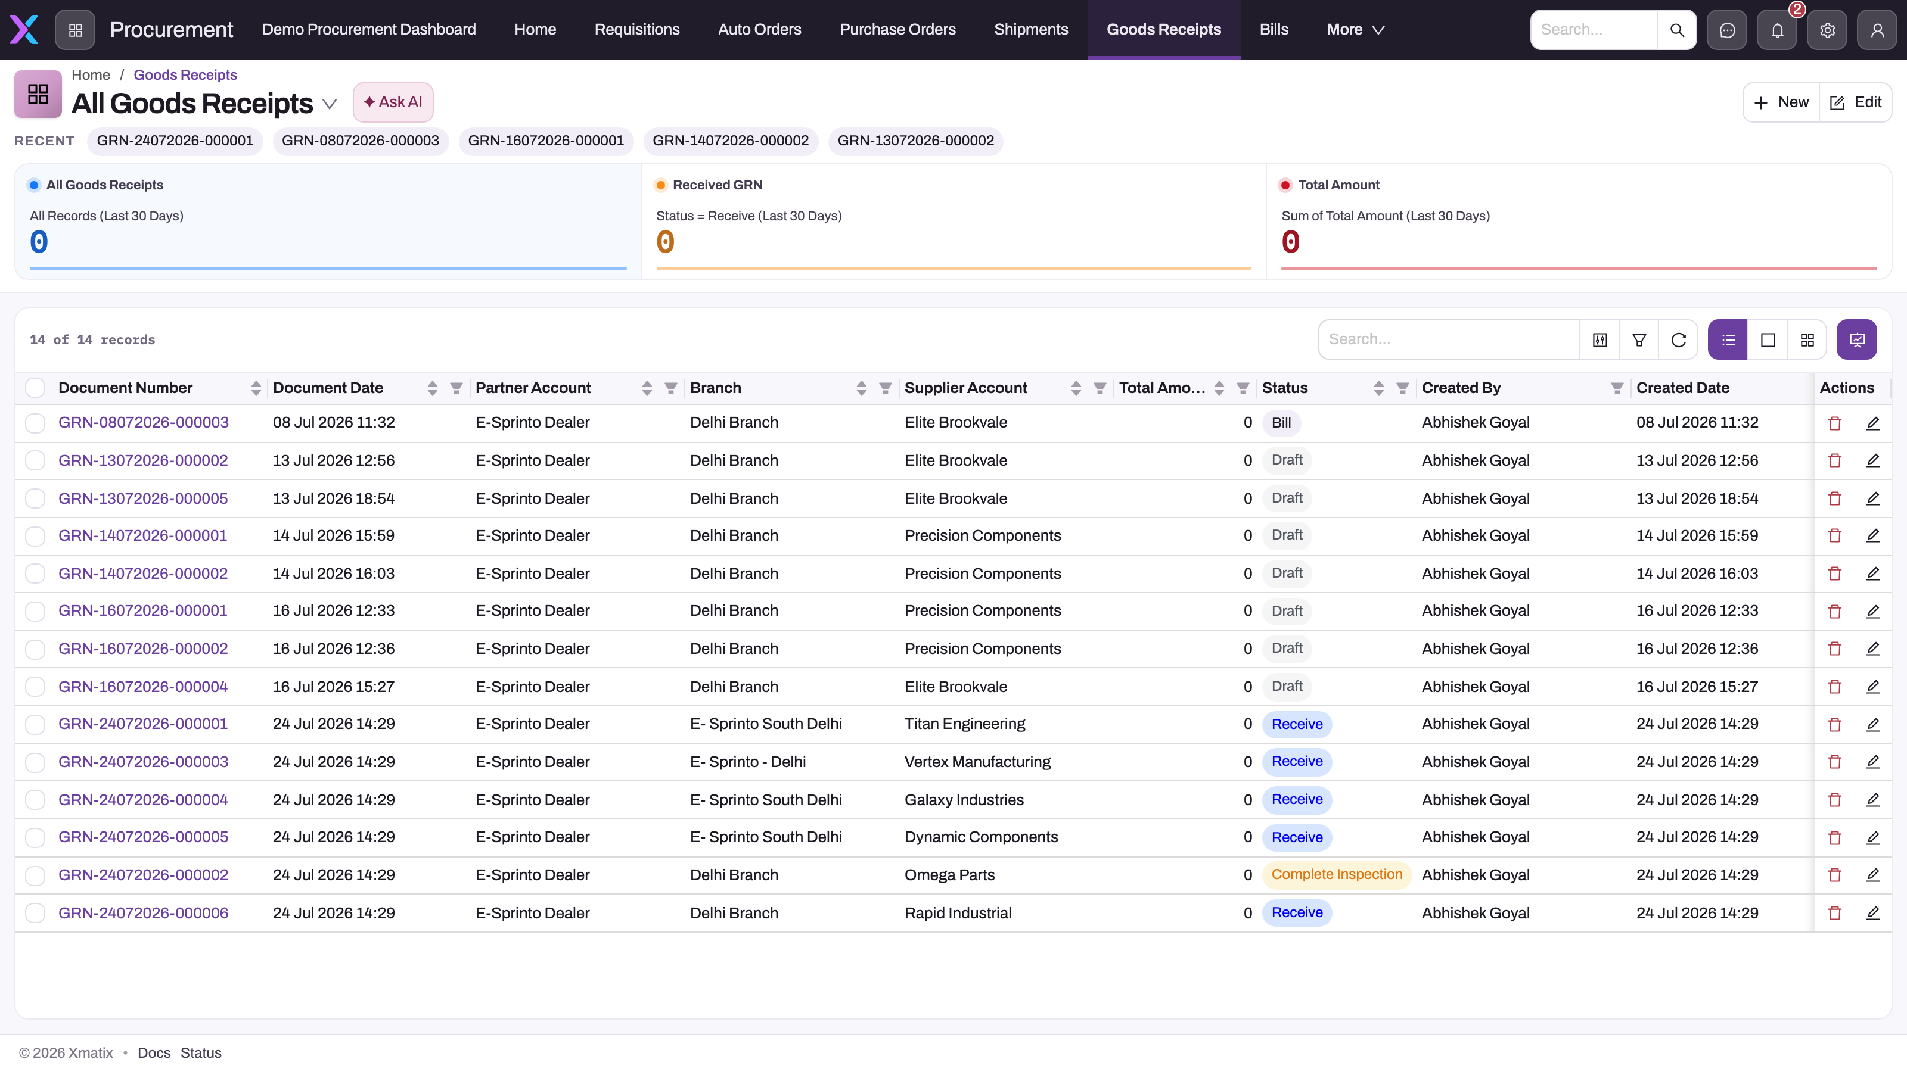Click the Edit button
The width and height of the screenshot is (1907, 1072).
1855,102
